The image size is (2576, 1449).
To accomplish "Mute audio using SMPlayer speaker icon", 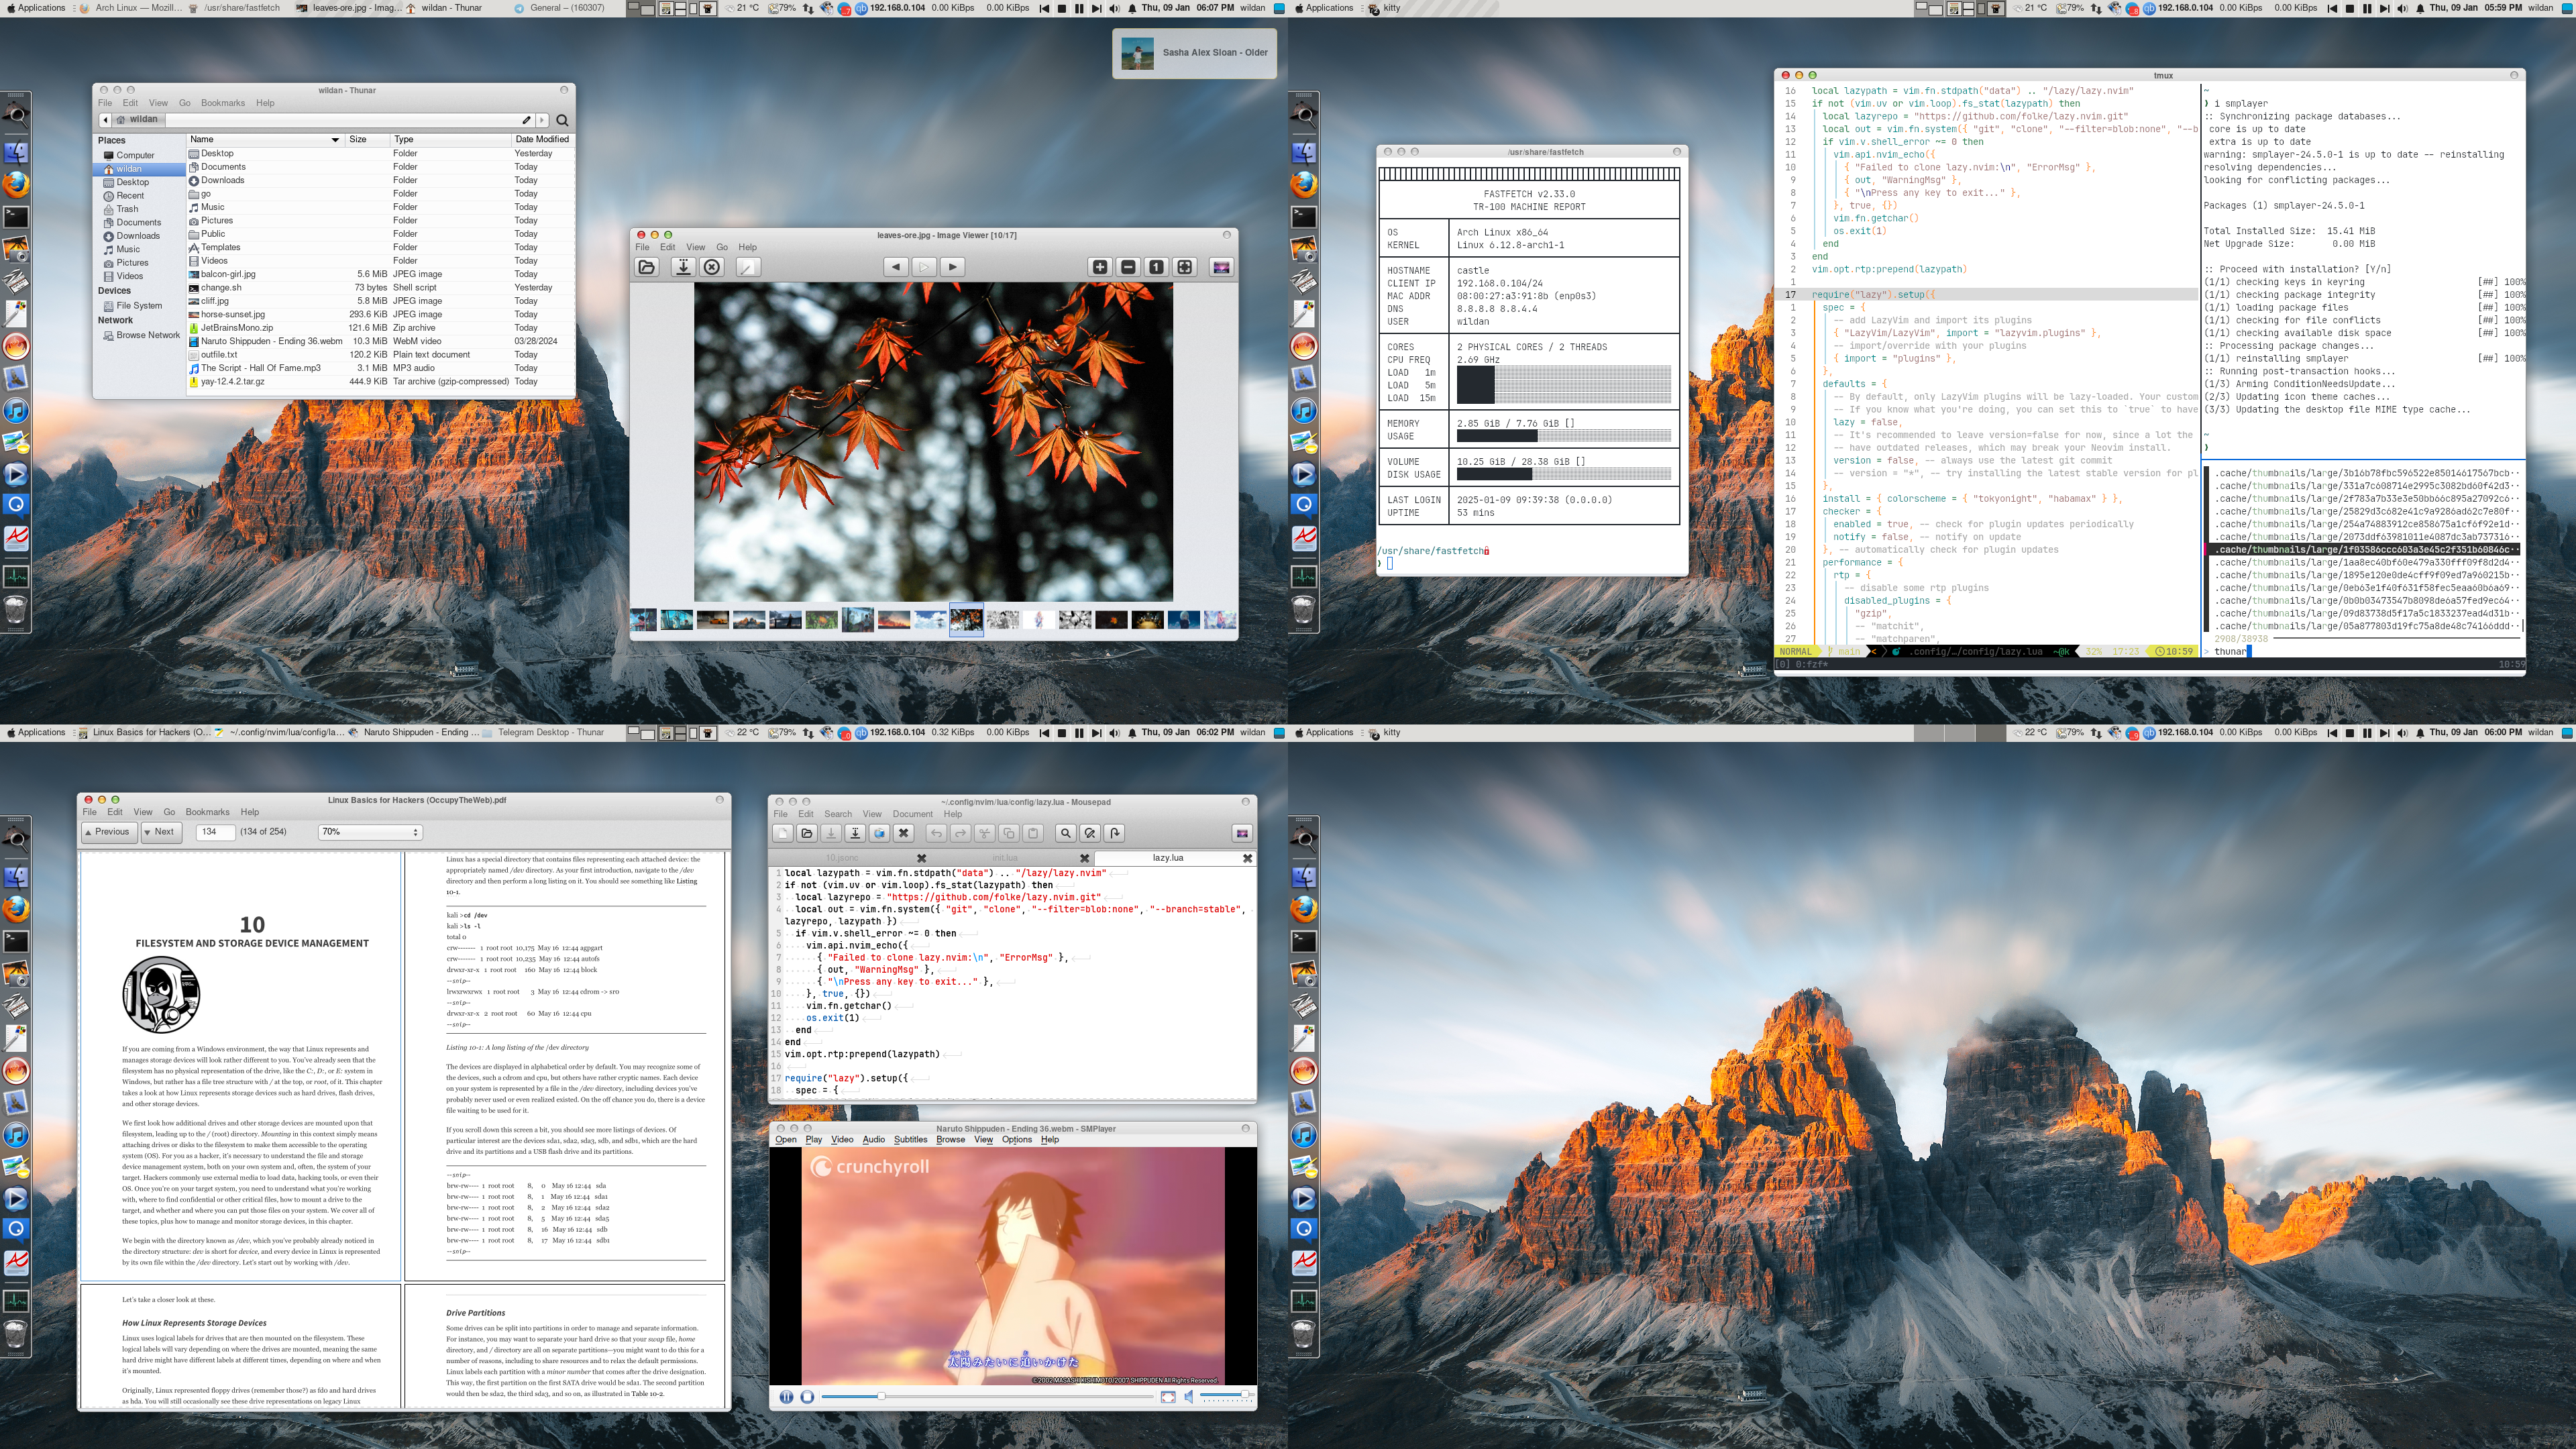I will 1189,1397.
